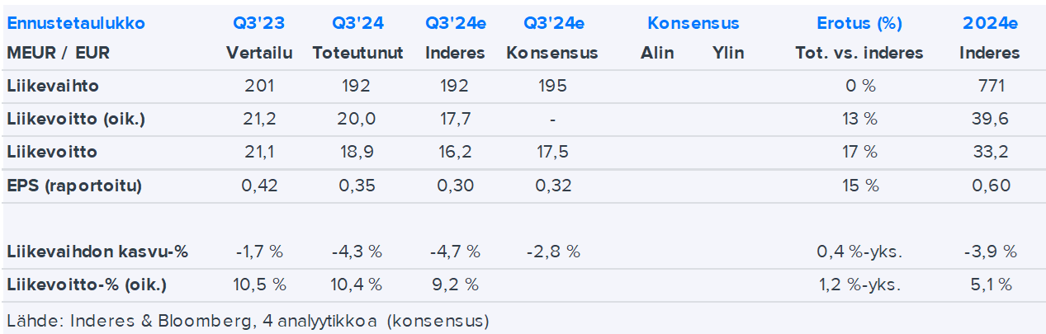Select the Liikevoitto (oik.) row label

pyautogui.click(x=76, y=119)
